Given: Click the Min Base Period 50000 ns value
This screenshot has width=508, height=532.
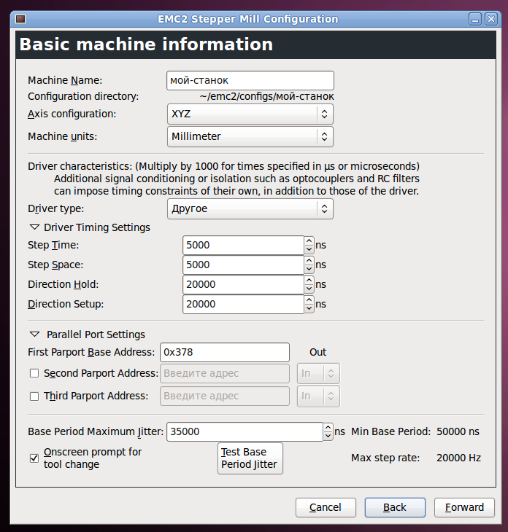Looking at the screenshot, I should [x=458, y=432].
